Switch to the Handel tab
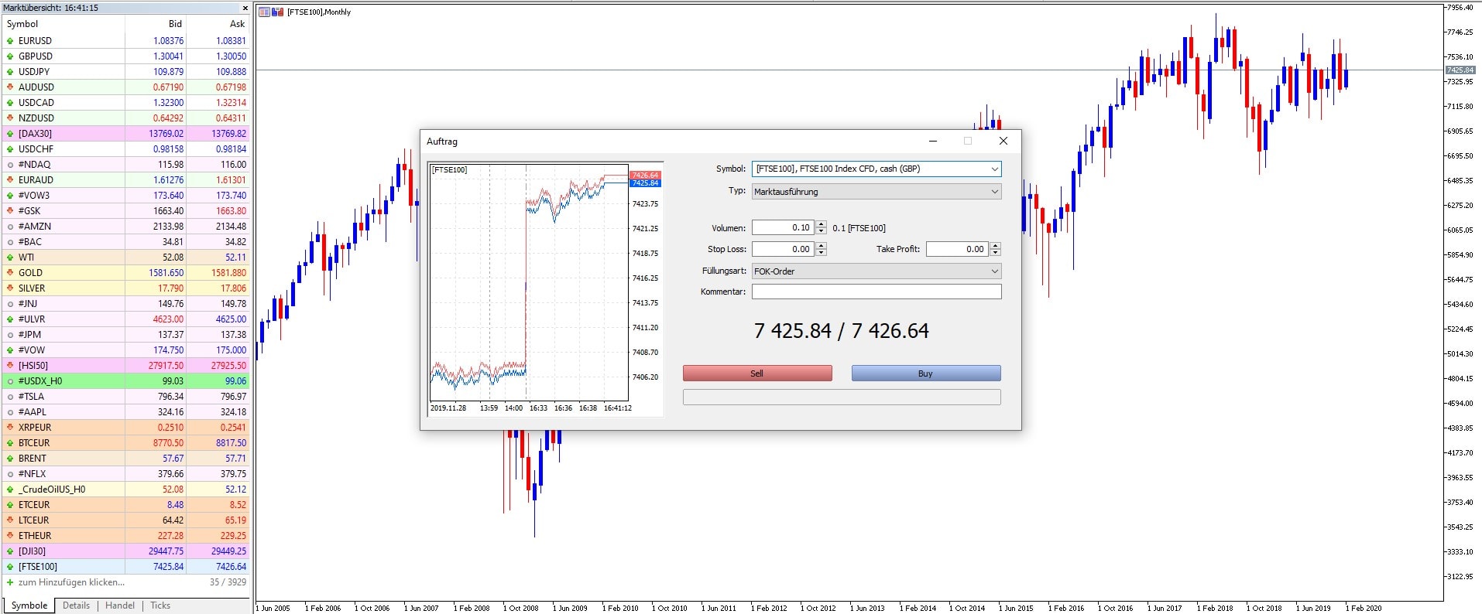Image resolution: width=1482 pixels, height=614 pixels. [x=119, y=605]
